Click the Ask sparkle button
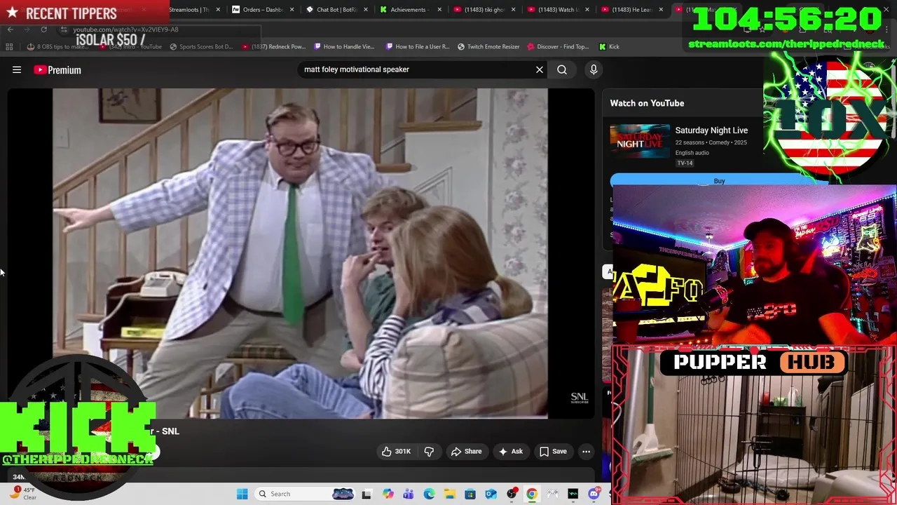 (510, 451)
